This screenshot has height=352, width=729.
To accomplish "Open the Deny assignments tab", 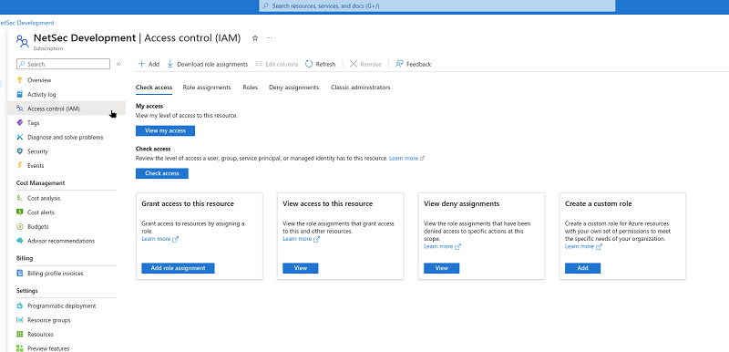I will click(x=293, y=88).
